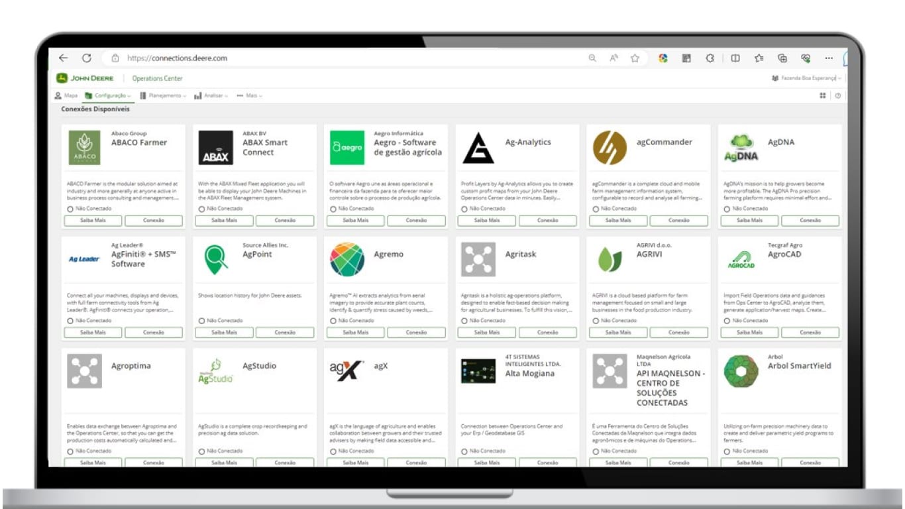The height and width of the screenshot is (509, 905).
Task: Click Conexão button for agCommander
Action: 678,220
